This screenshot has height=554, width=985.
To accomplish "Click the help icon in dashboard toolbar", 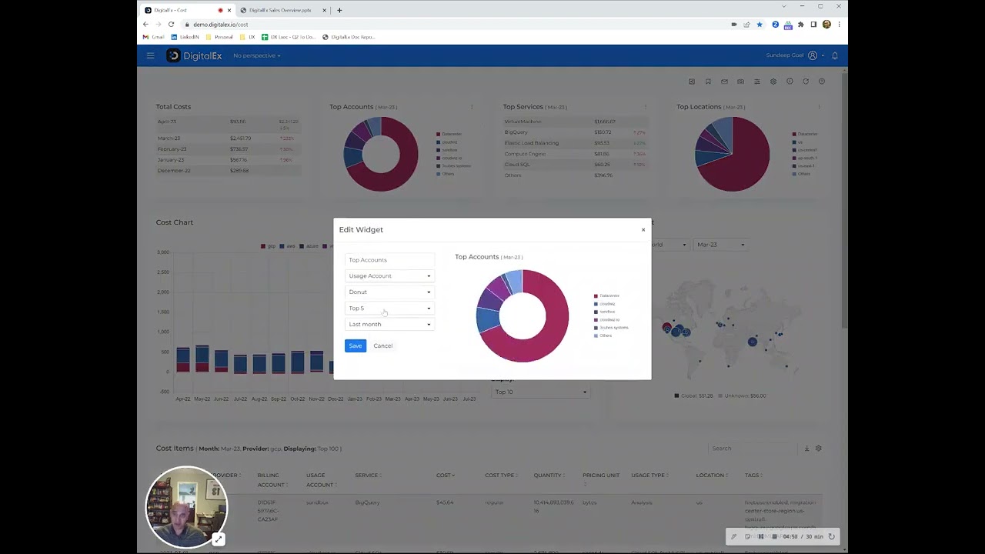I will pyautogui.click(x=822, y=82).
